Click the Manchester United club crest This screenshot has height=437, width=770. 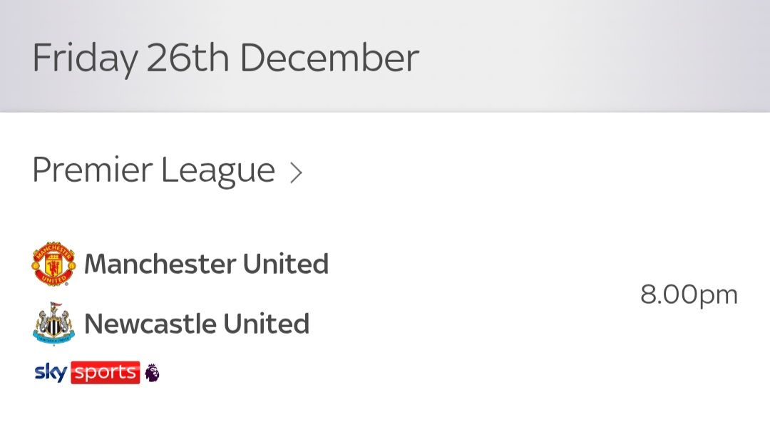coord(53,264)
